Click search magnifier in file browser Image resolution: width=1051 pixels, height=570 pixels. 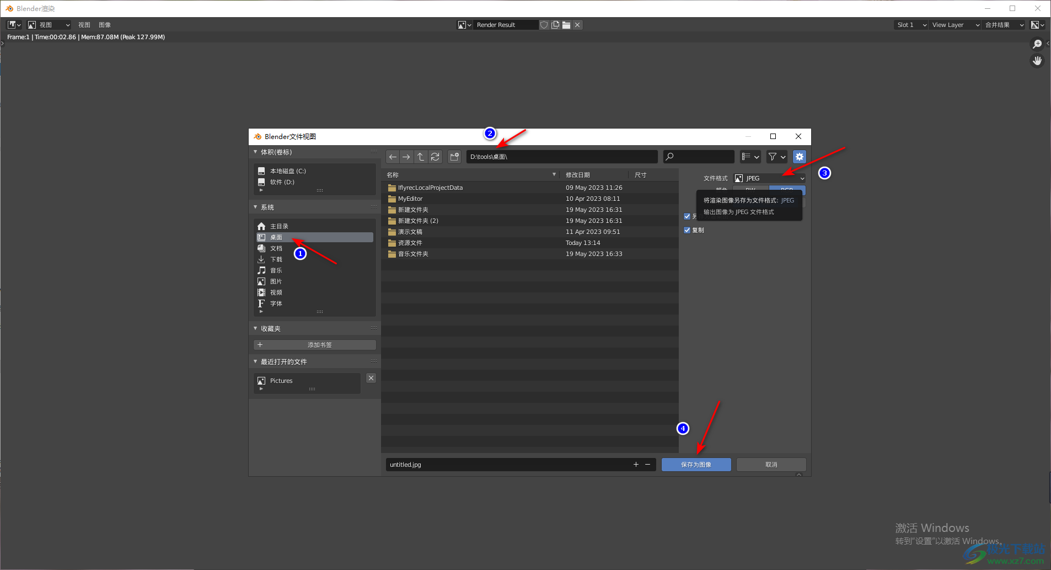(669, 157)
